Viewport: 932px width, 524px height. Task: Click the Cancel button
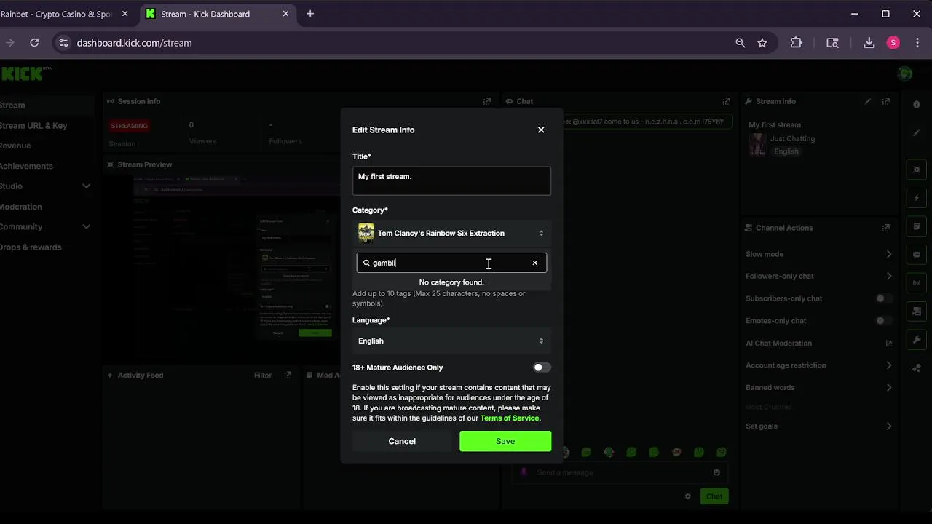click(402, 441)
